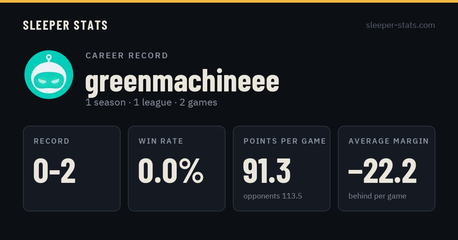Click the season, league and games summary line
Image resolution: width=458 pixels, height=240 pixels.
click(x=151, y=102)
